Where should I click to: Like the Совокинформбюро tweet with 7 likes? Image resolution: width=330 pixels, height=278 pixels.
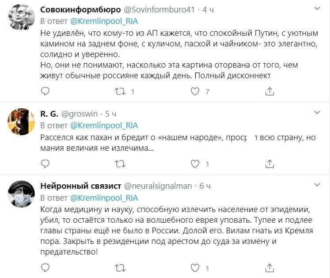tap(195, 91)
